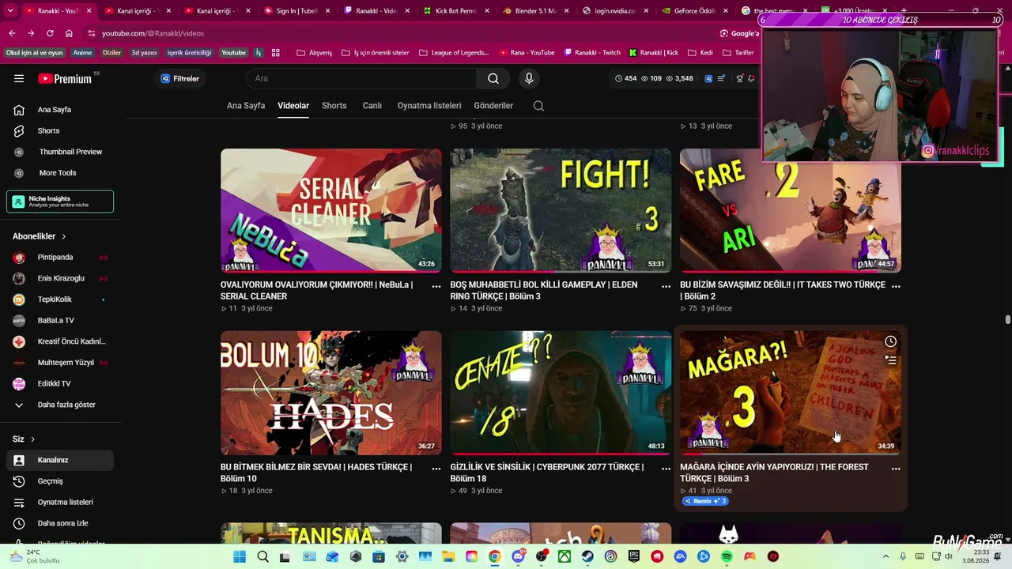Open the Gönderiler tab
Image resolution: width=1012 pixels, height=569 pixels.
(493, 106)
